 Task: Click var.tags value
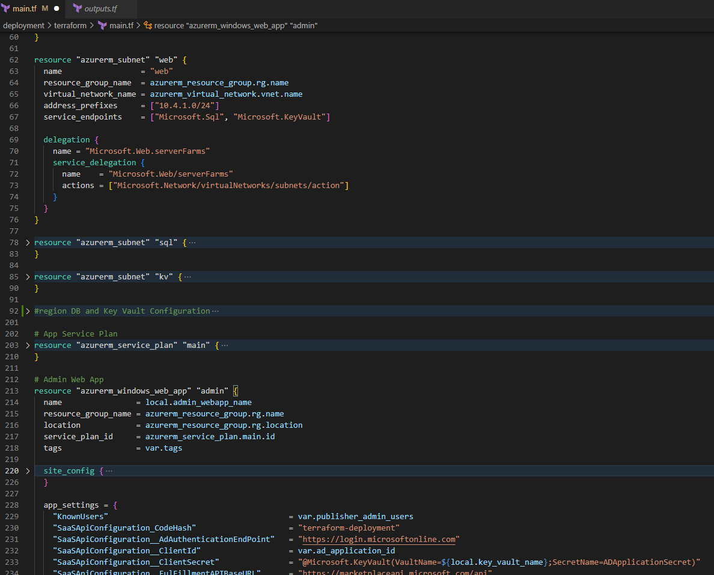164,448
